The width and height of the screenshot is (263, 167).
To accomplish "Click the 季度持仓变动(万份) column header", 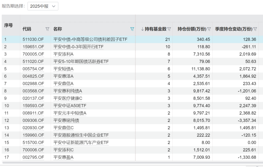I will pyautogui.click(x=234, y=29).
